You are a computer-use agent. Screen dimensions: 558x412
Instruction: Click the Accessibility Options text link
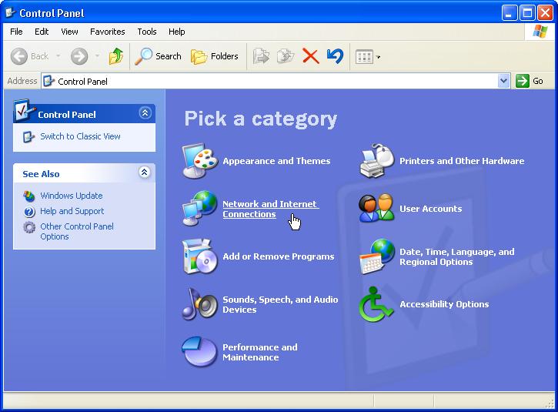444,304
